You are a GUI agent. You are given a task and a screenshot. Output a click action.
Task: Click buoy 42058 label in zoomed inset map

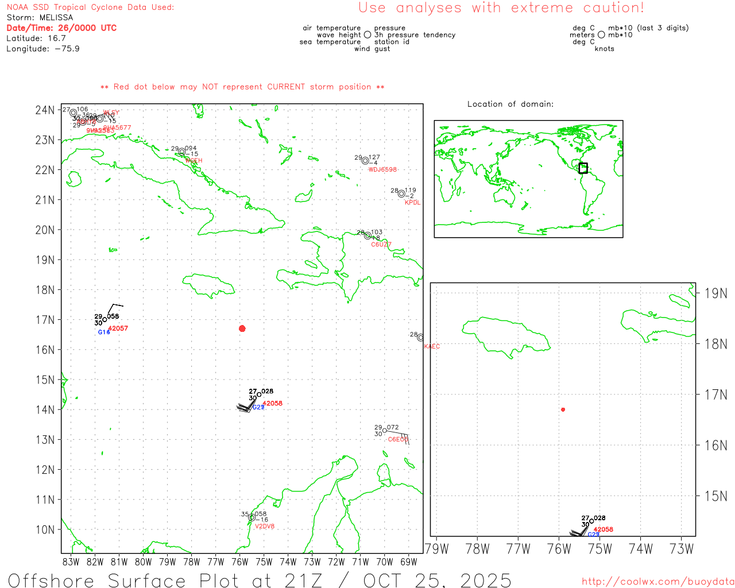tap(604, 529)
